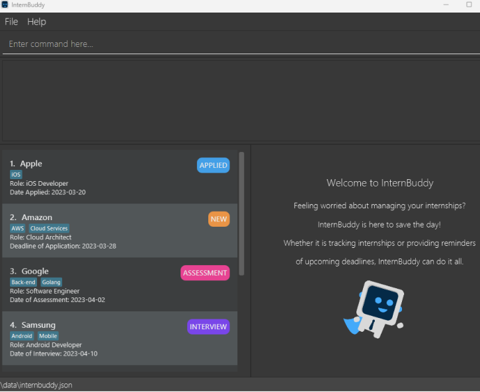Screen dimensions: 480x392
Task: Click Role: Software Engineer text
Action: (x=45, y=292)
